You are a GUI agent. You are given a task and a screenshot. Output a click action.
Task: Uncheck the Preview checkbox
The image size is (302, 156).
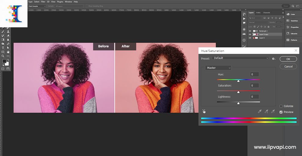(x=281, y=112)
